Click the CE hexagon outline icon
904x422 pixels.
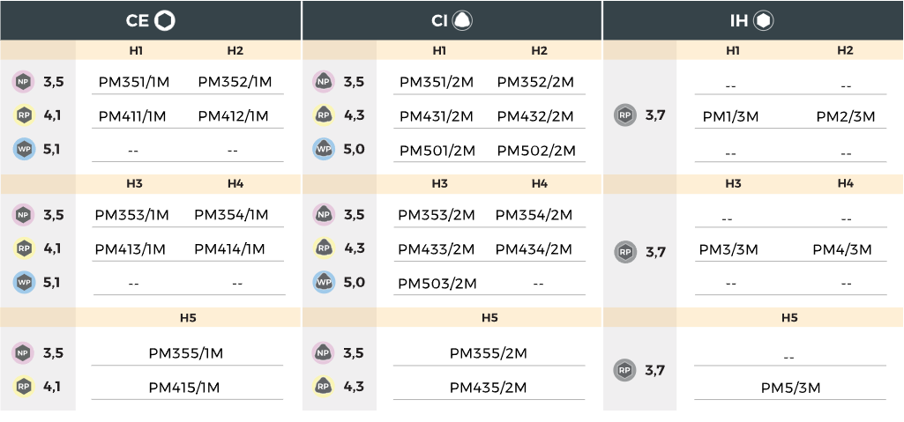[165, 21]
